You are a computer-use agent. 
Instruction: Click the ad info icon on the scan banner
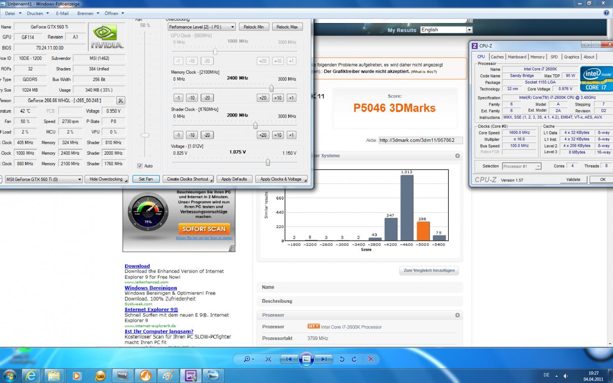tap(232, 248)
